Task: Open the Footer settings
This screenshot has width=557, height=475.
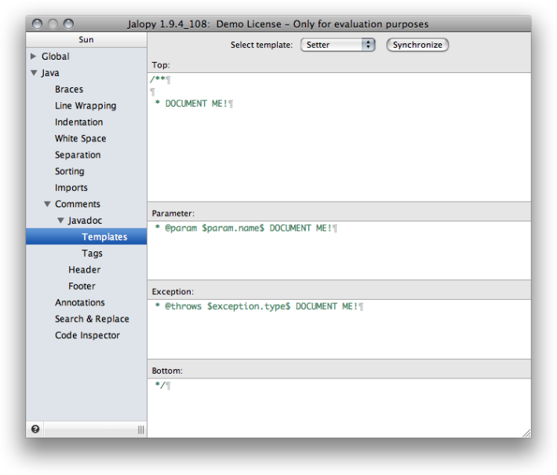Action: point(82,286)
